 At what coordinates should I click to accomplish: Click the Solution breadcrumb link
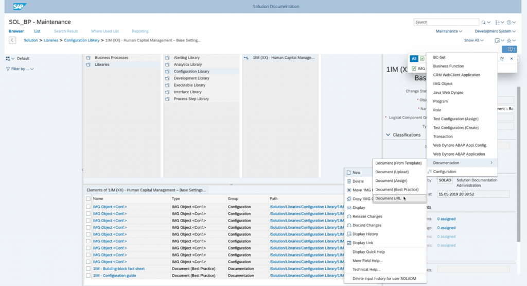pyautogui.click(x=30, y=40)
